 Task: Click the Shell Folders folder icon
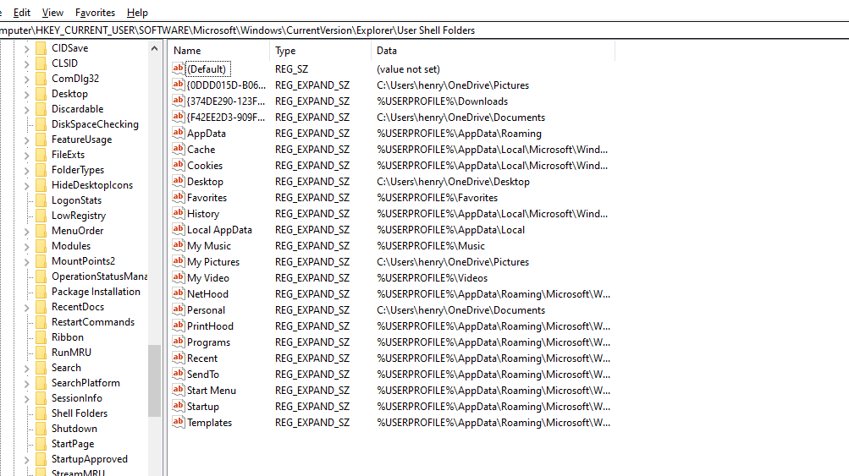pos(41,413)
